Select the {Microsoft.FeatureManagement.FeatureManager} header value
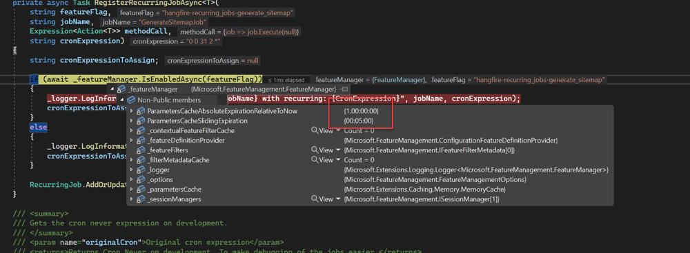 coord(264,90)
